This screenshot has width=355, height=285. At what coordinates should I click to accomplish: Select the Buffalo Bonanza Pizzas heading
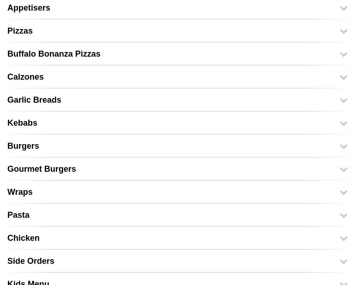pos(54,54)
